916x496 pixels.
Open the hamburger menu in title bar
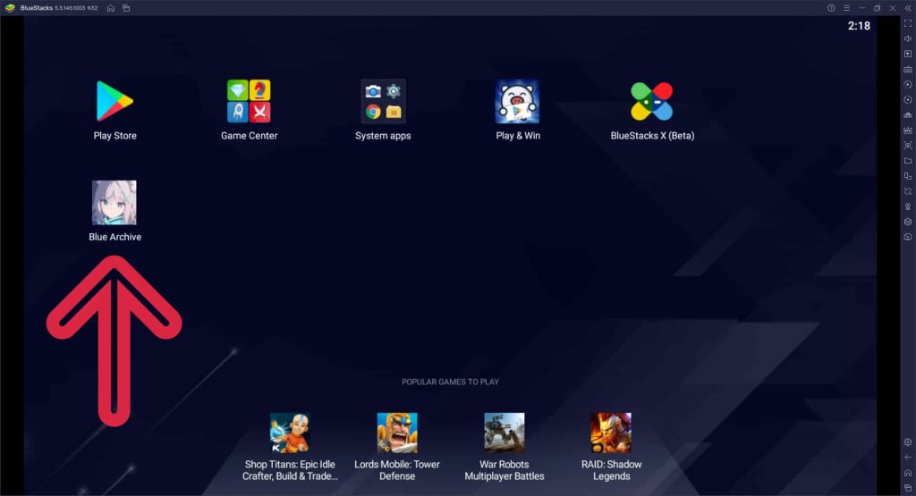point(846,8)
